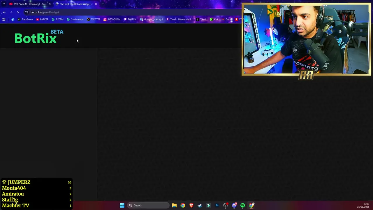This screenshot has width=373, height=210.
Task: Open Steam from taskbar
Action: click(200, 205)
